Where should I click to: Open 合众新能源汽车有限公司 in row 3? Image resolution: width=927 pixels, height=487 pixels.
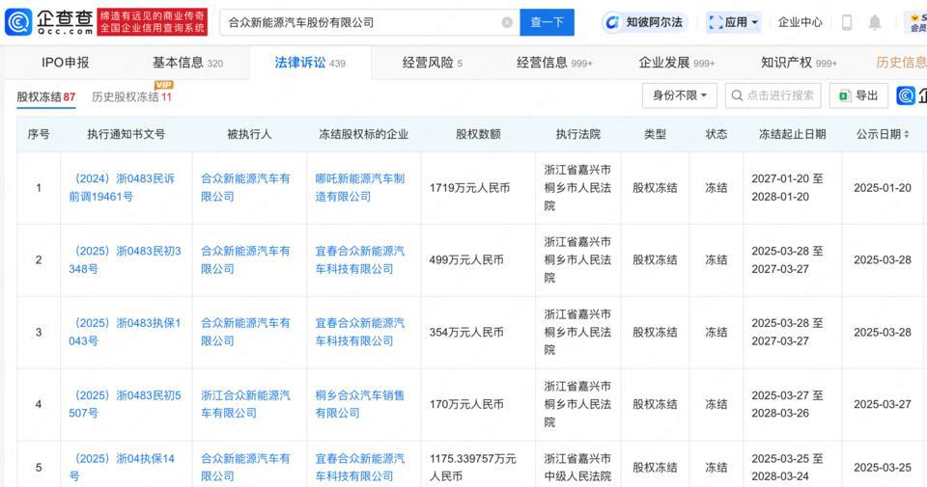coord(245,333)
